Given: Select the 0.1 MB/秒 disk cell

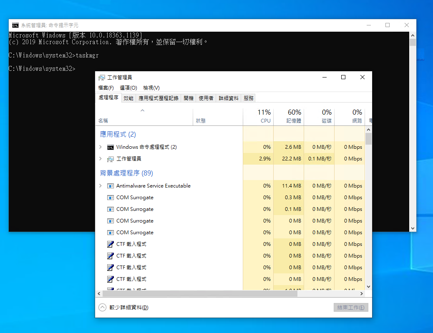Looking at the screenshot, I should (319, 159).
